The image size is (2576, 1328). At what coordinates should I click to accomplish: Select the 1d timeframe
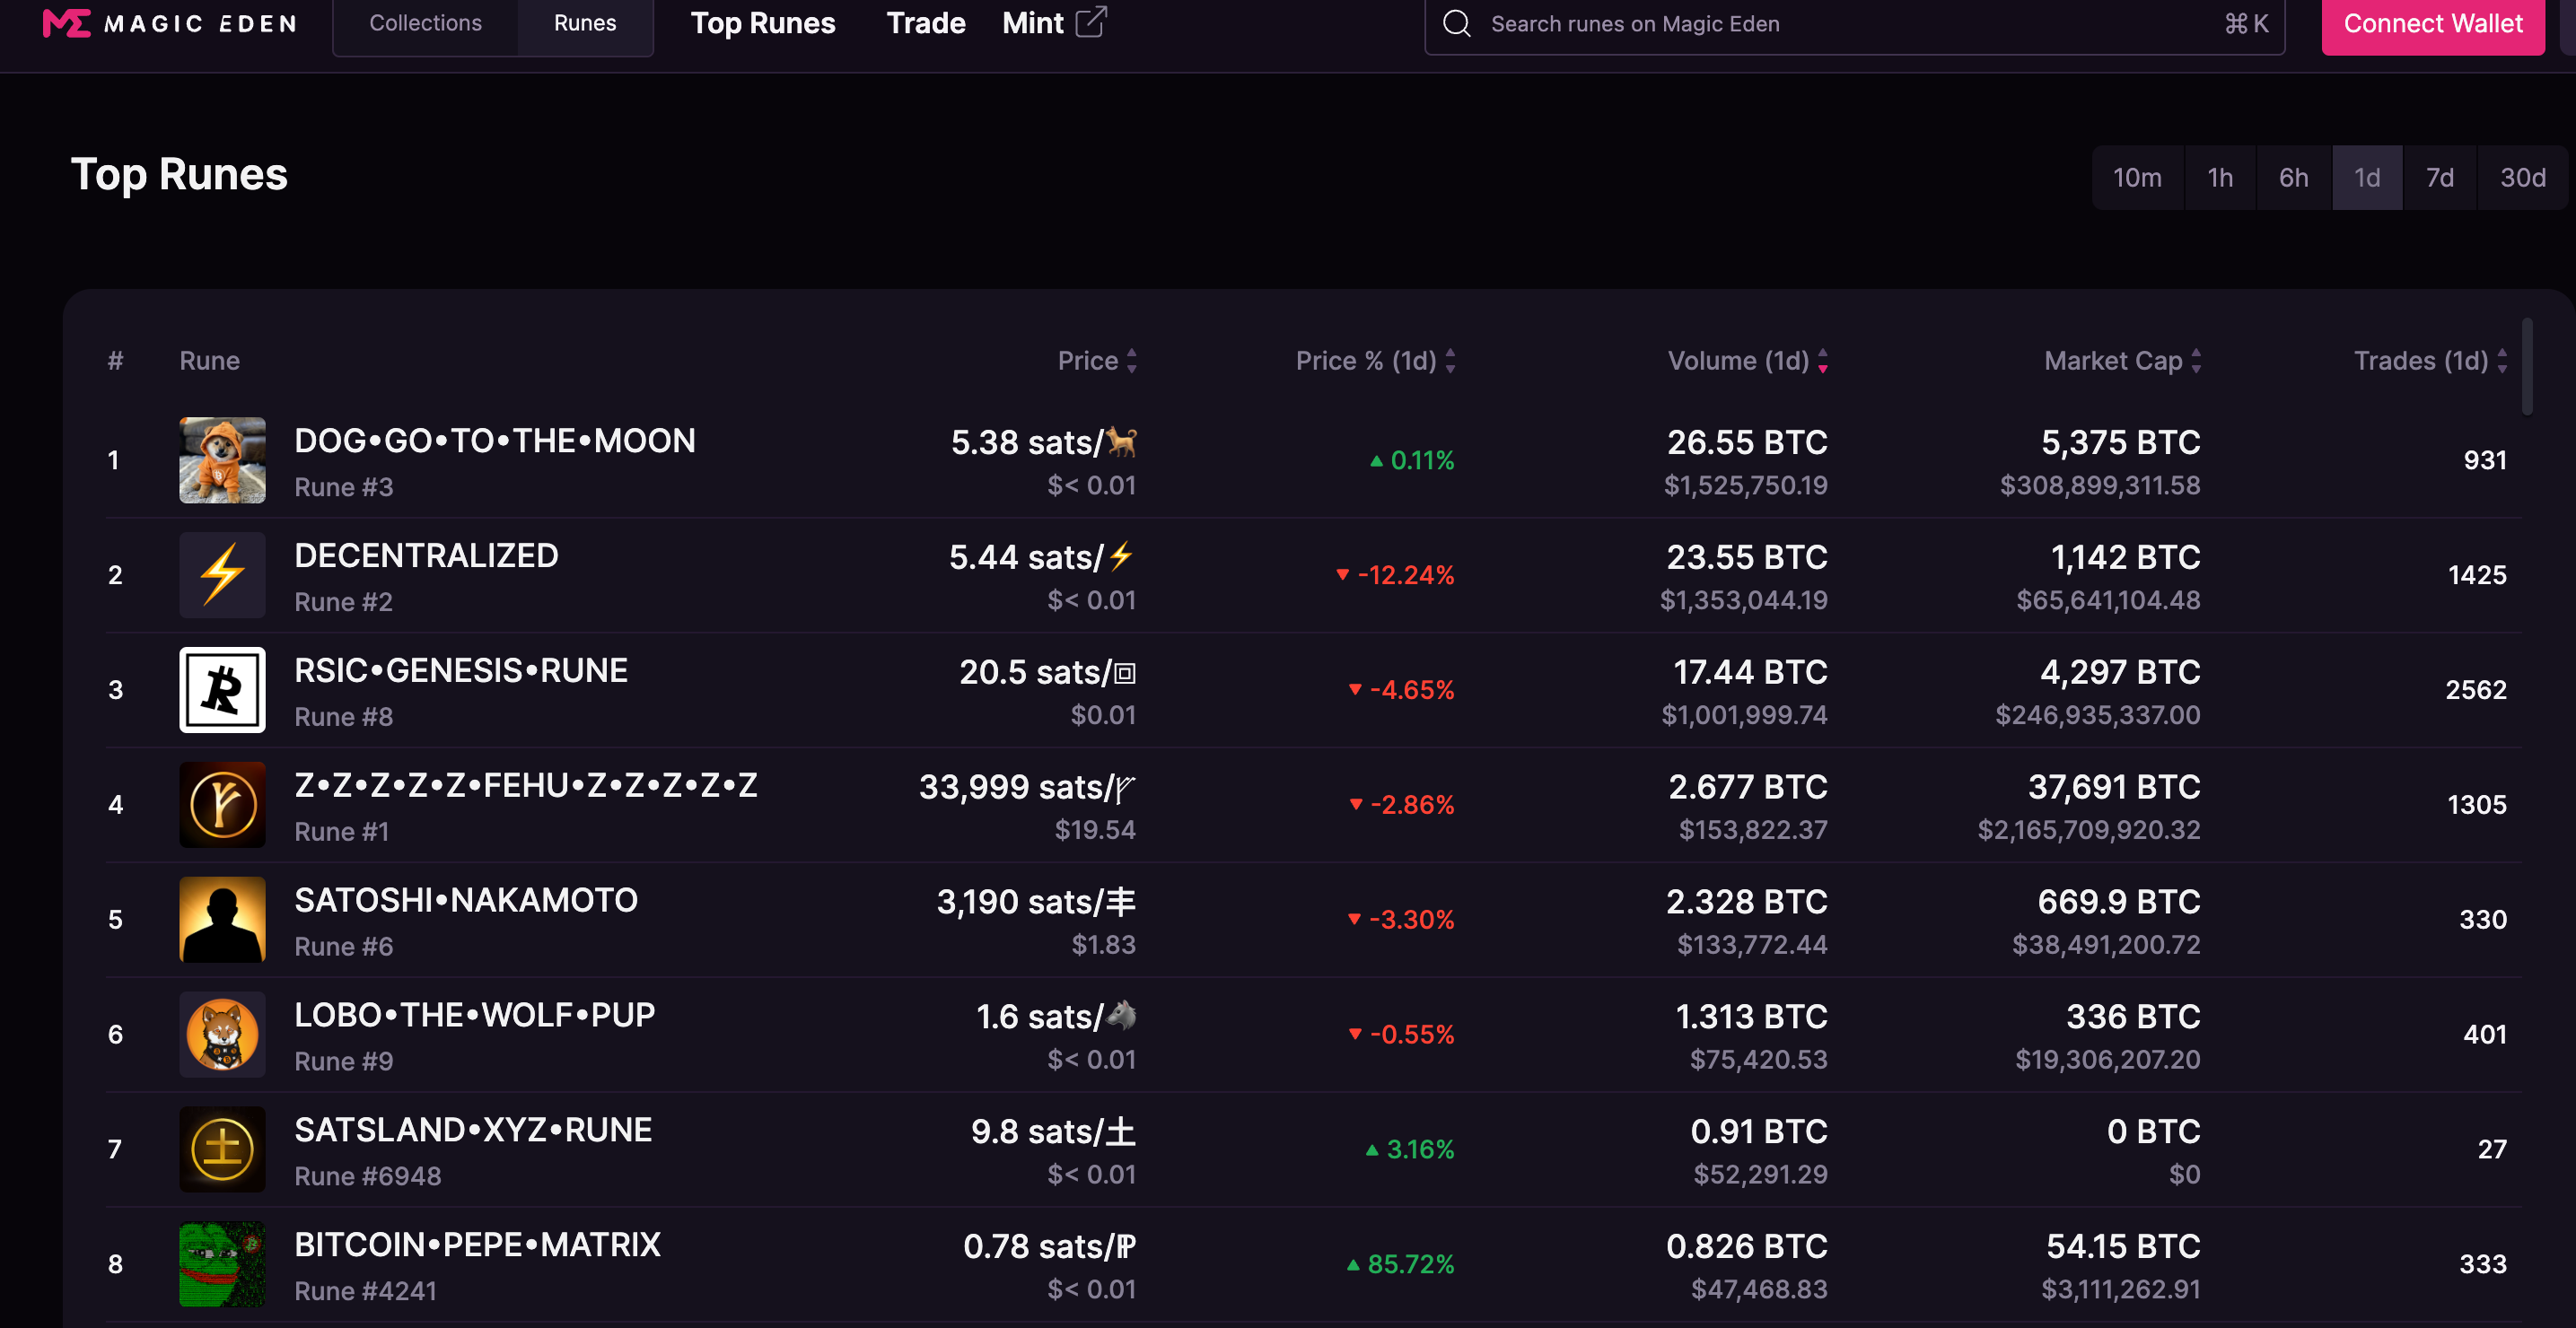click(2367, 178)
